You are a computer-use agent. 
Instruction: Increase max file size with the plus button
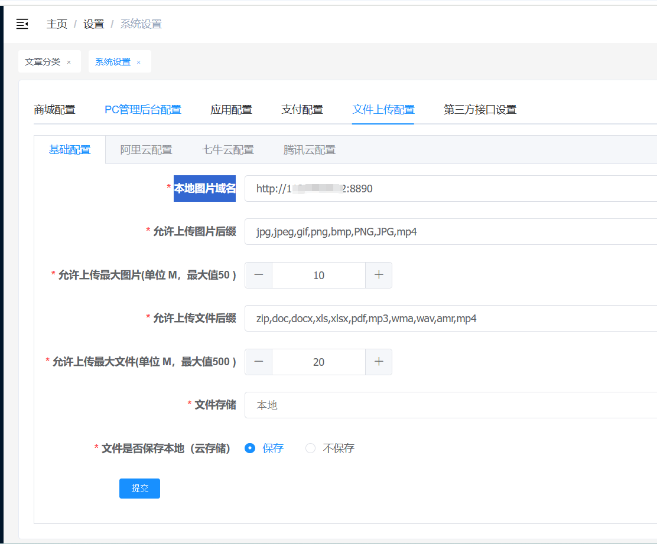click(379, 362)
